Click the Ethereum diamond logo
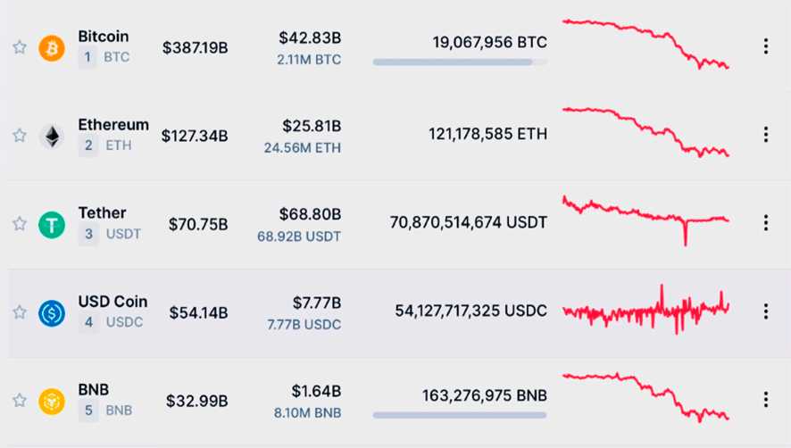 52,136
